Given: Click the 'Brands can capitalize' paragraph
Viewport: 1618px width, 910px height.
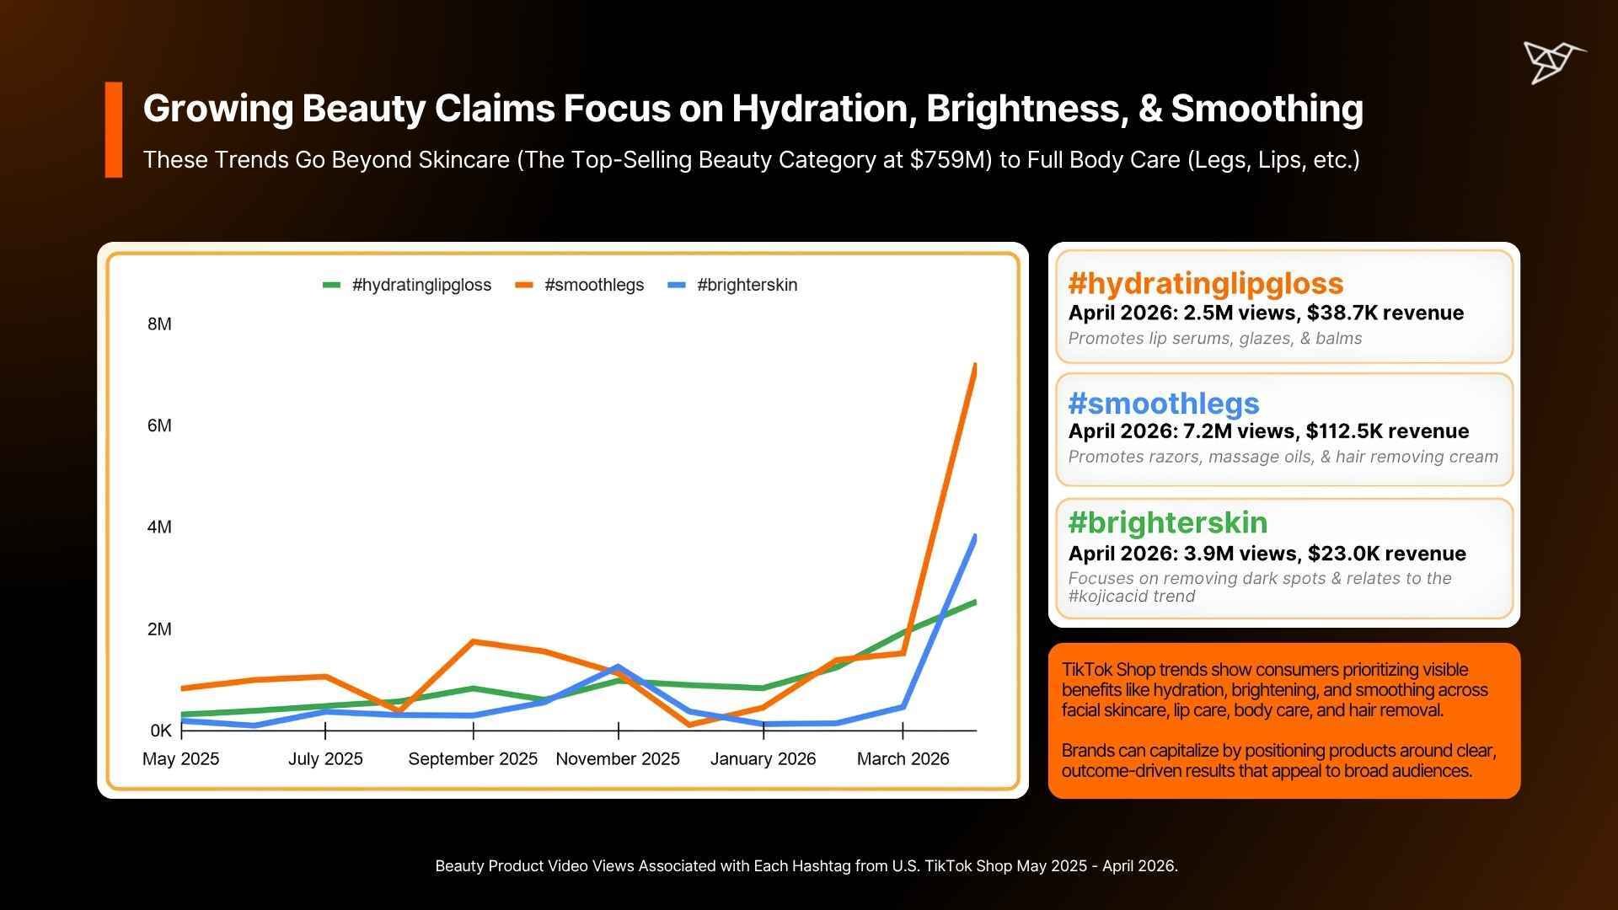Looking at the screenshot, I should [x=1278, y=761].
